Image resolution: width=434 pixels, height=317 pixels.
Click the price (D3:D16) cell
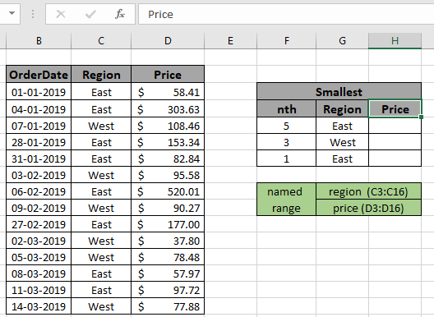pyautogui.click(x=368, y=208)
